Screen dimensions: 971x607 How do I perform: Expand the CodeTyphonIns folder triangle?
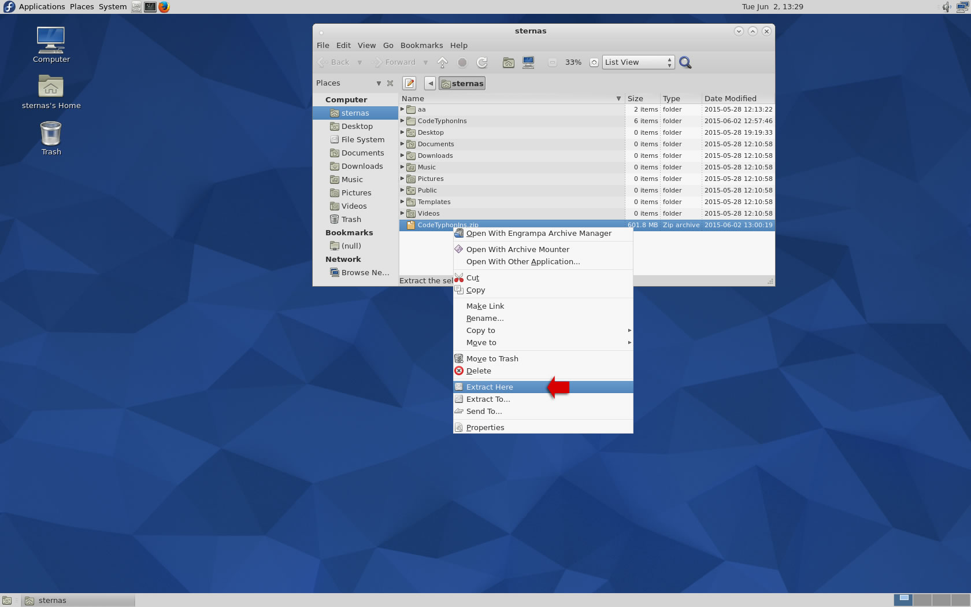click(403, 121)
